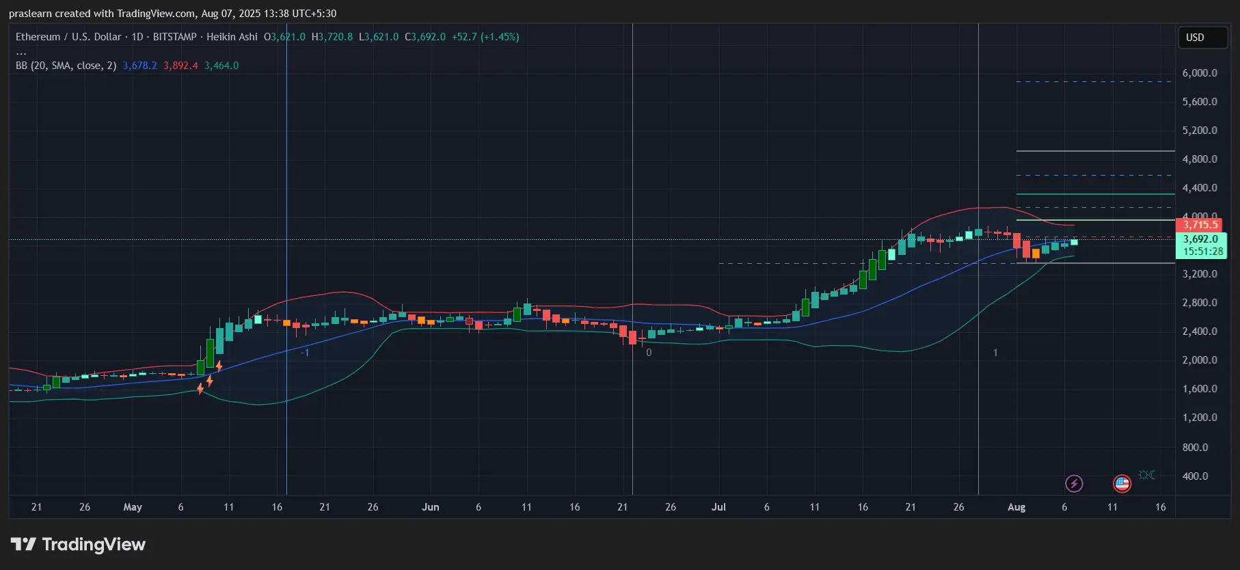Click the Ethereum / U.S. Dollar symbol title
This screenshot has height=570, width=1240.
tap(68, 37)
